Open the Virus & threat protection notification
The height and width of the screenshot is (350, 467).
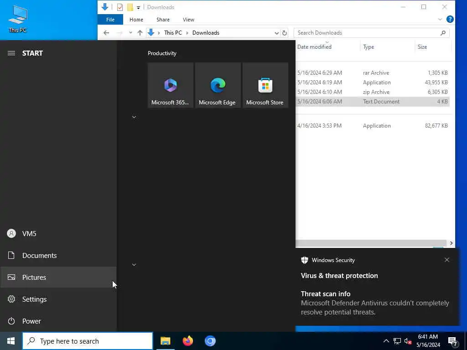376,287
